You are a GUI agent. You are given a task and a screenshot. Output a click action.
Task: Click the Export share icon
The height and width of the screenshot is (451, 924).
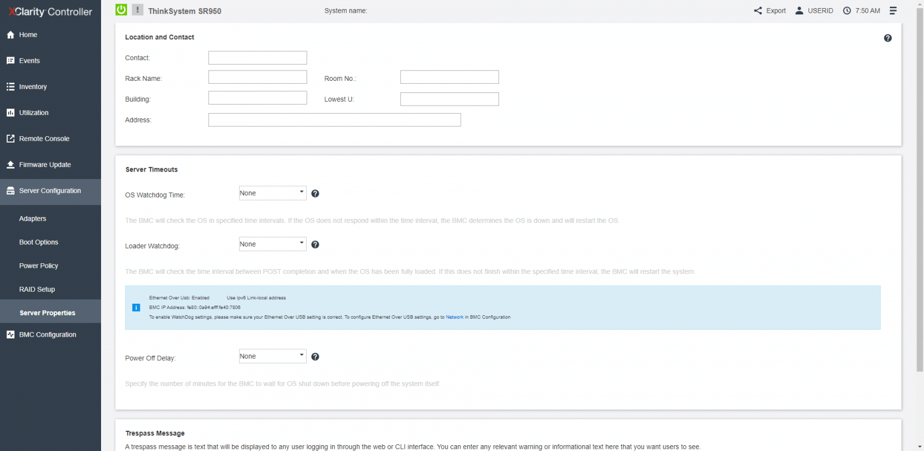pyautogui.click(x=758, y=10)
